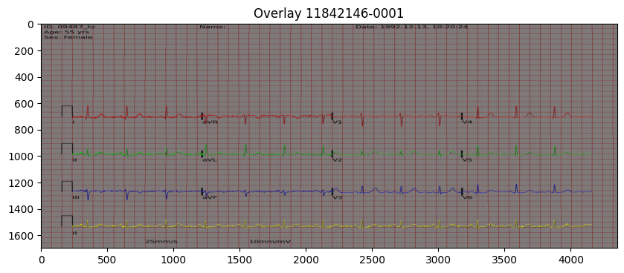Click the "V2" lead label

(338, 160)
